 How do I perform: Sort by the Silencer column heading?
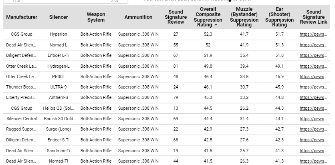pos(59,17)
